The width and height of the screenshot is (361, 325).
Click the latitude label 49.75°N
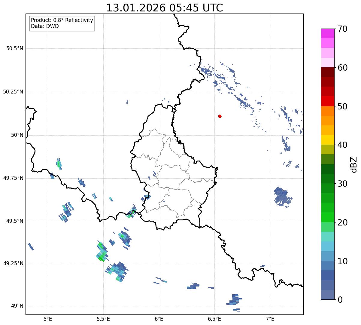pos(13,178)
